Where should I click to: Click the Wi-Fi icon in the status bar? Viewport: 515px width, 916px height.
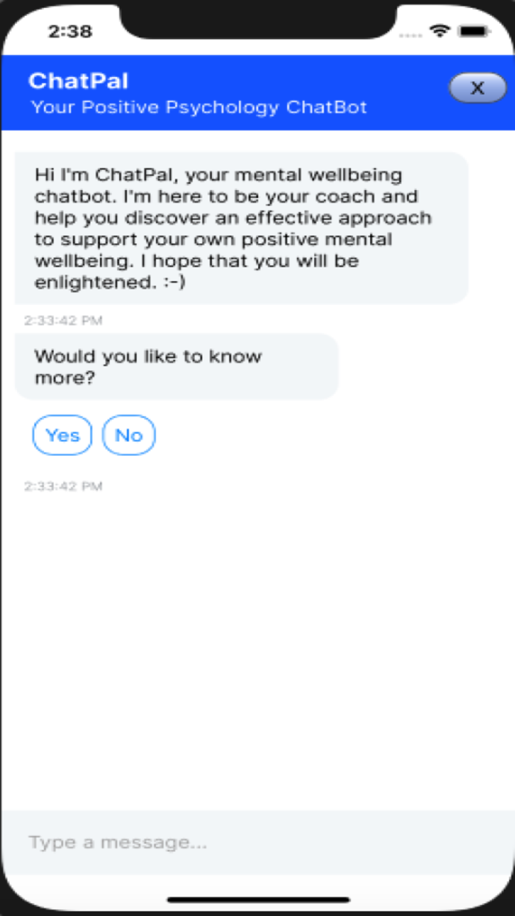pyautogui.click(x=438, y=31)
